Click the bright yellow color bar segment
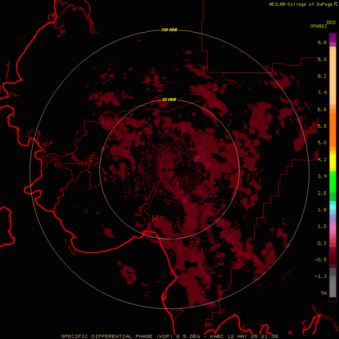Image resolution: width=339 pixels, height=339 pixels. click(x=333, y=161)
